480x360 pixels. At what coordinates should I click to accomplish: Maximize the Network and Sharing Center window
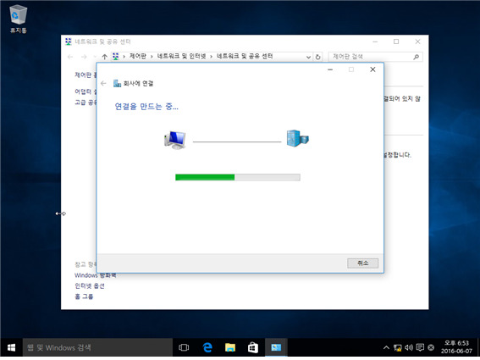pyautogui.click(x=396, y=42)
